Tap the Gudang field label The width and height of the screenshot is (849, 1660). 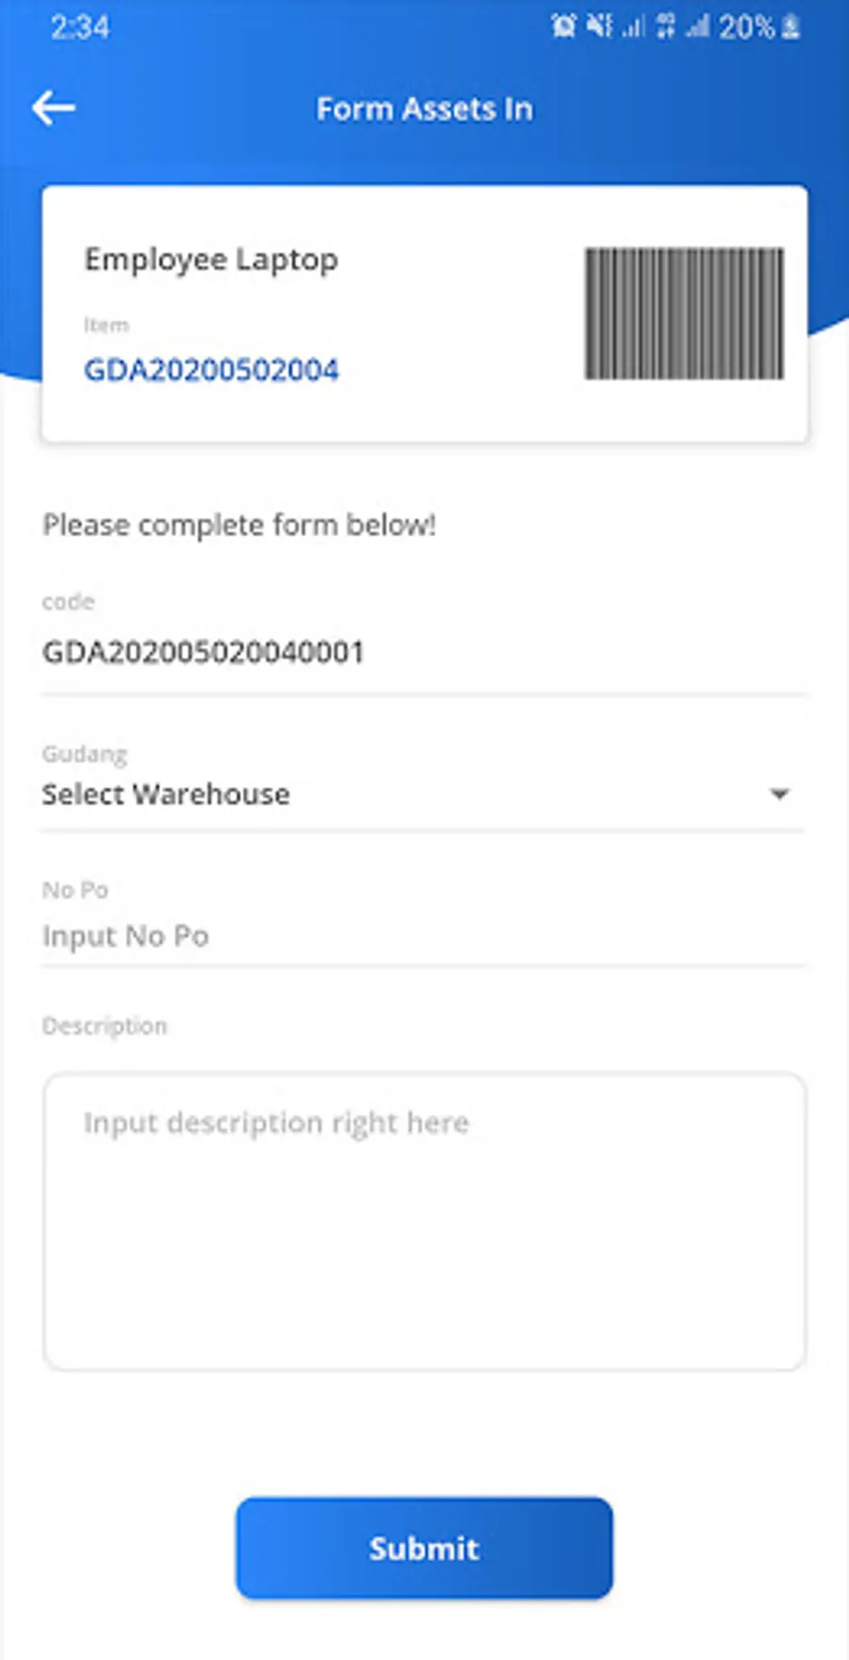(85, 754)
